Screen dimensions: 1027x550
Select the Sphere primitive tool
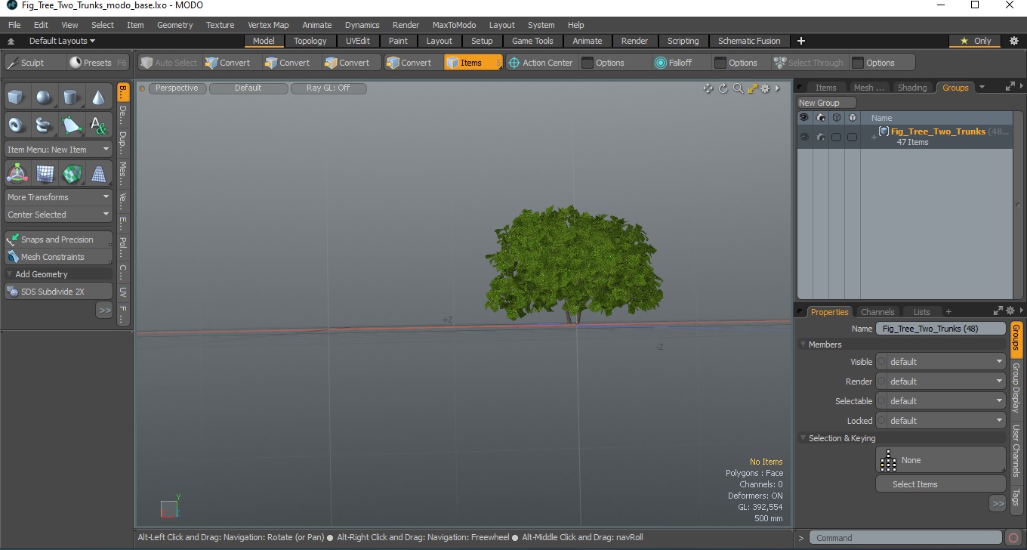[44, 97]
